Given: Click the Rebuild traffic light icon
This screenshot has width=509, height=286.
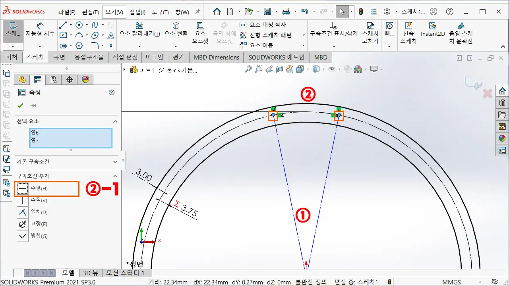Looking at the screenshot, I should point(361,12).
